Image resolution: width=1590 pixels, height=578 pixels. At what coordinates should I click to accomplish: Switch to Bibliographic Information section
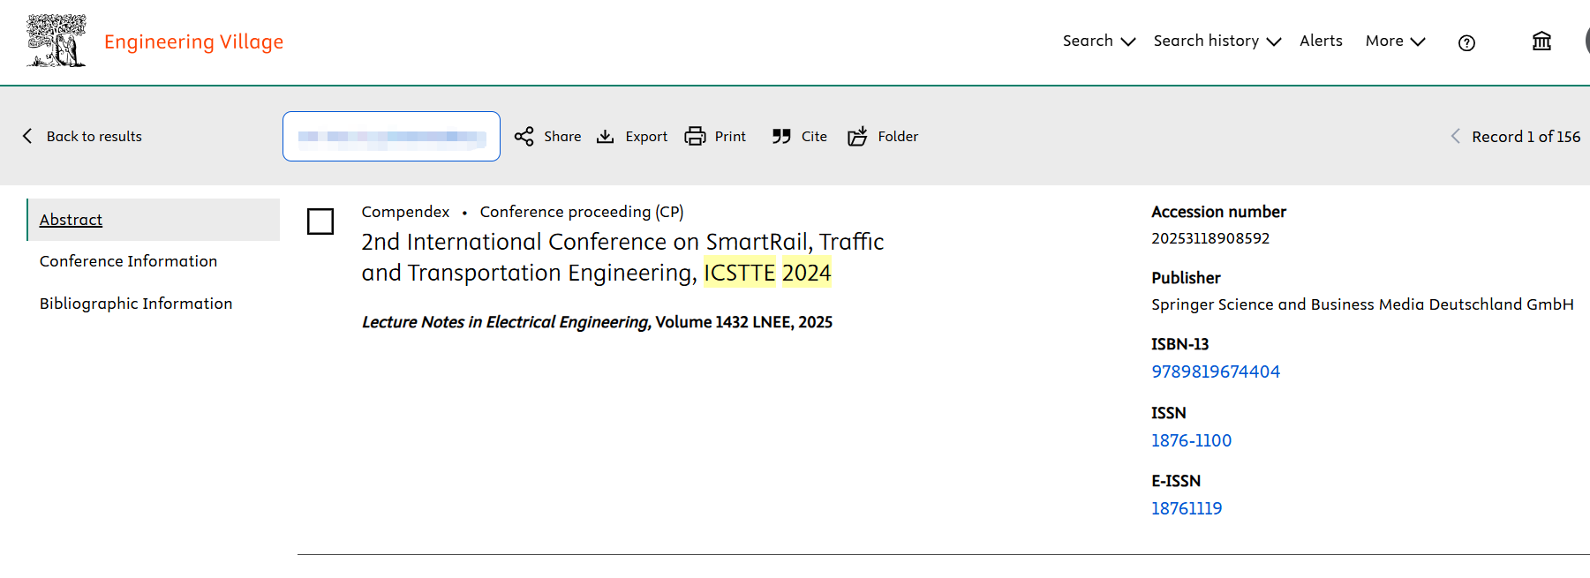(x=136, y=304)
